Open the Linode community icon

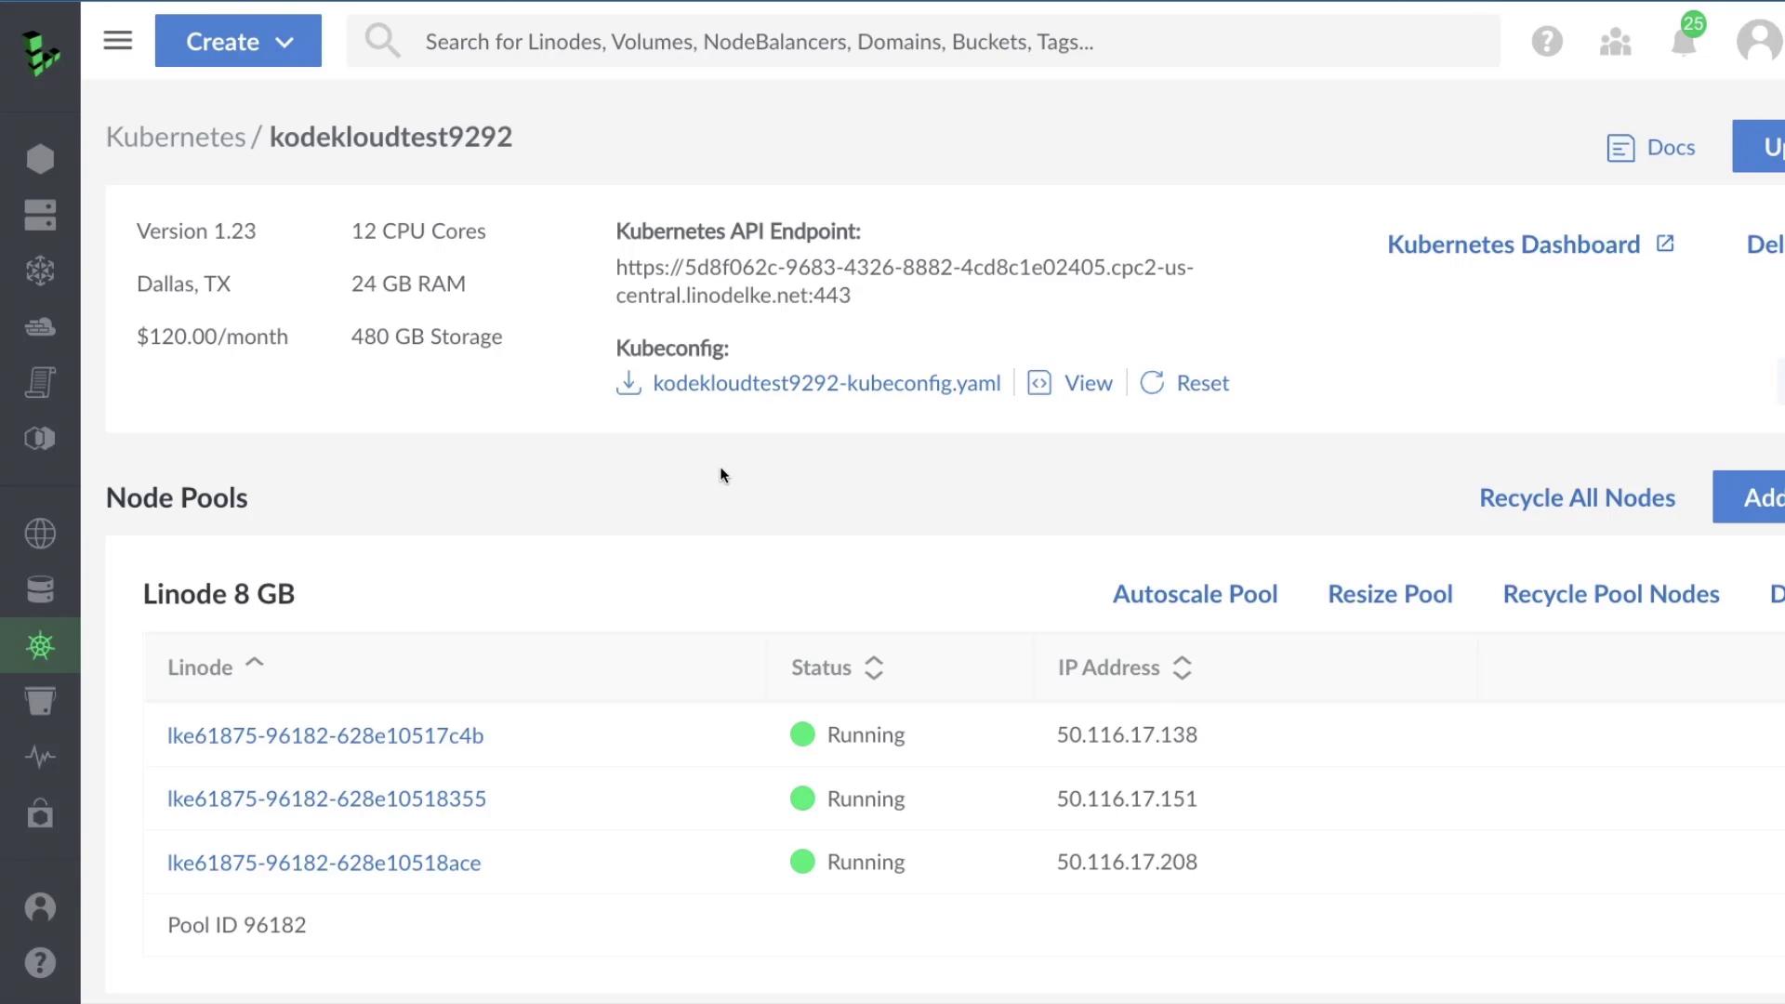[x=1615, y=42]
